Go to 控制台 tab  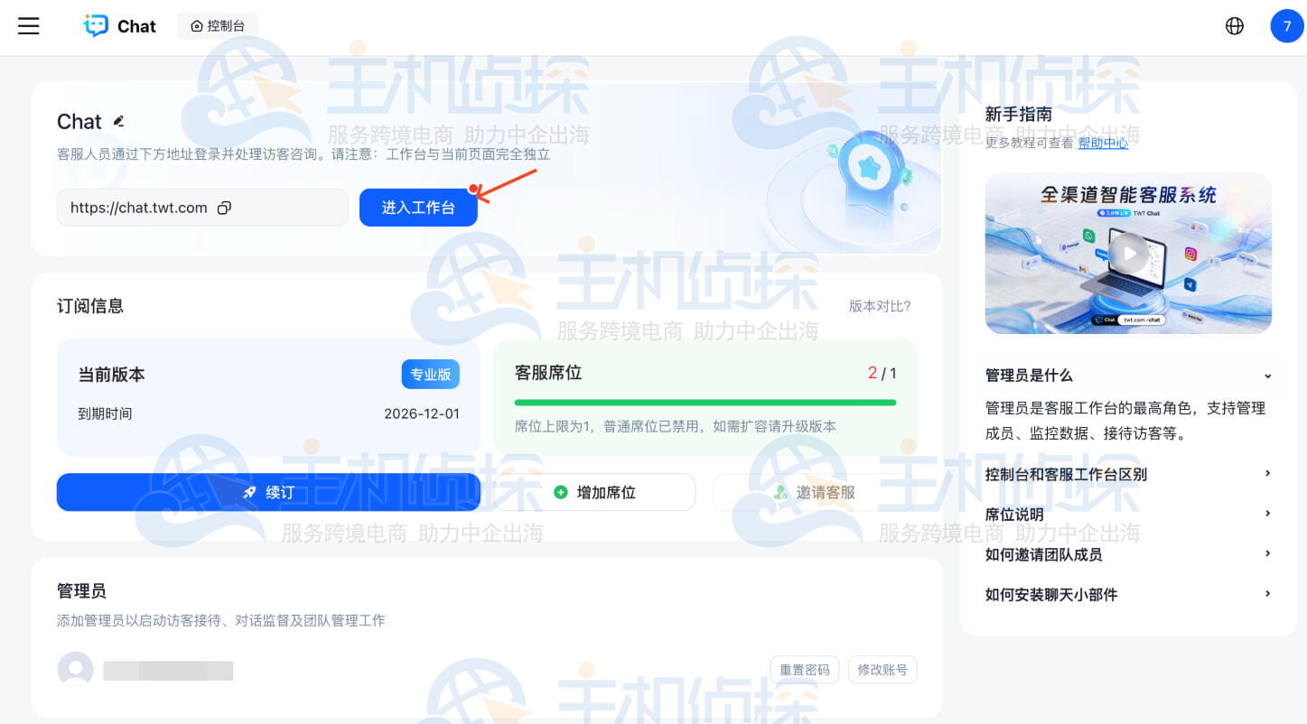pos(218,26)
